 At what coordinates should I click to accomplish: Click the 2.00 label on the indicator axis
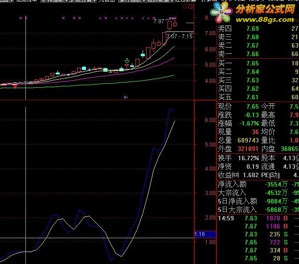coord(210,218)
